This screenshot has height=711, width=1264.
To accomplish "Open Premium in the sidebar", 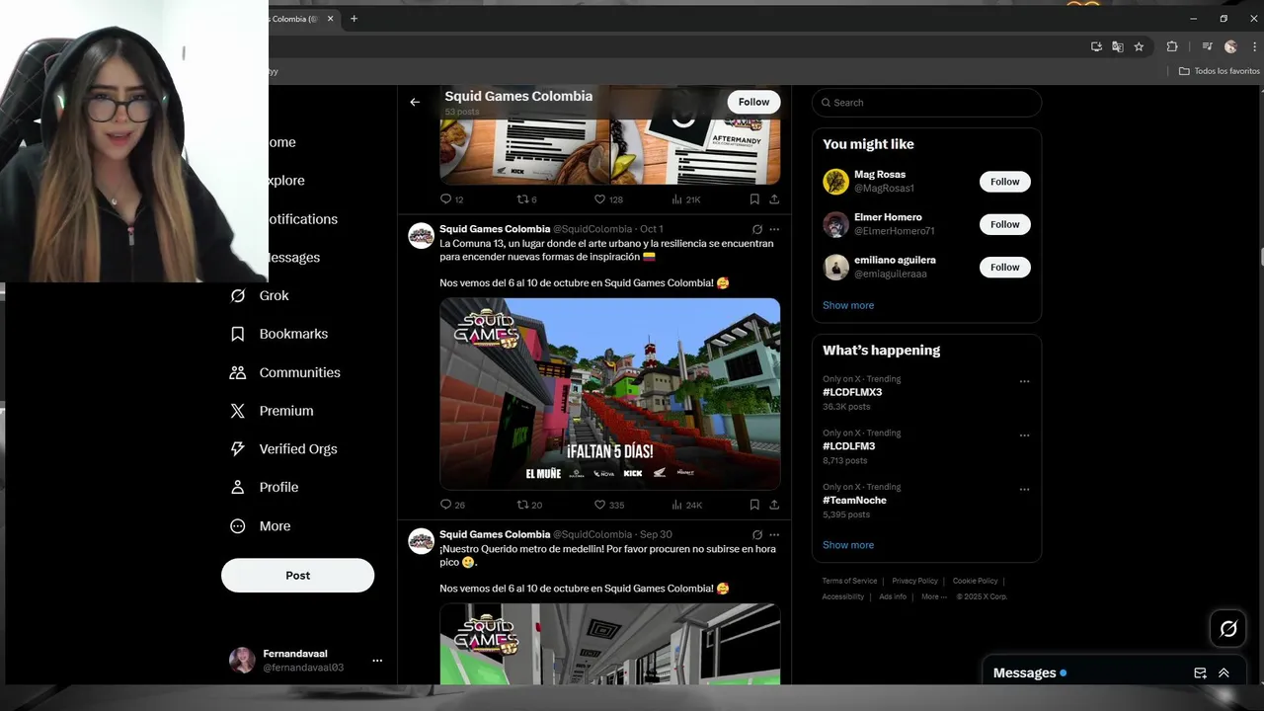I will [x=272, y=411].
